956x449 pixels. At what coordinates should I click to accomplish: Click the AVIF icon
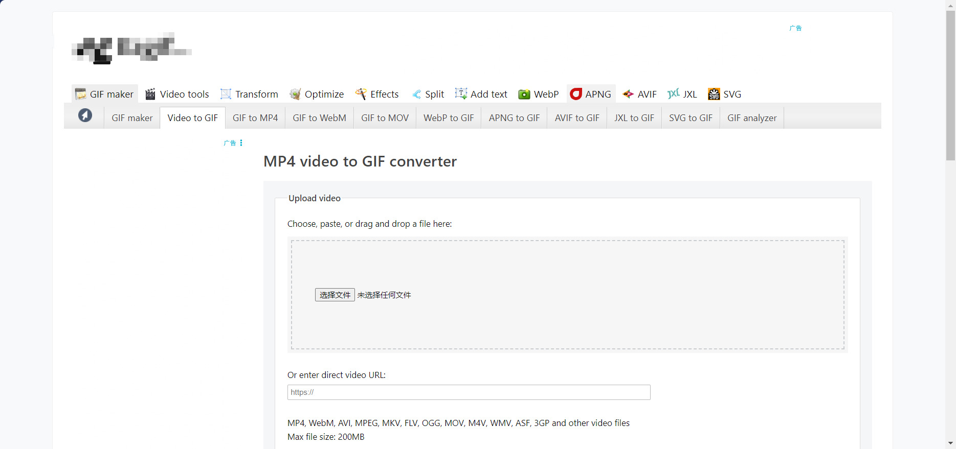point(628,94)
